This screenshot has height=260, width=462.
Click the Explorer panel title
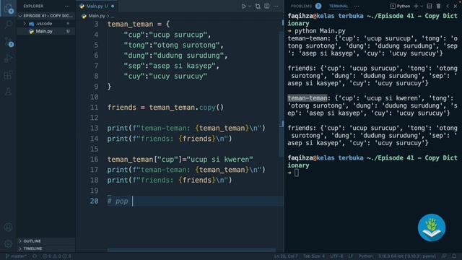pos(33,6)
